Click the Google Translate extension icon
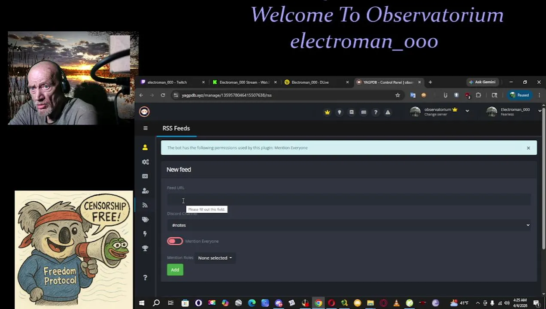Viewport: 546px width, 309px height. coord(413,95)
